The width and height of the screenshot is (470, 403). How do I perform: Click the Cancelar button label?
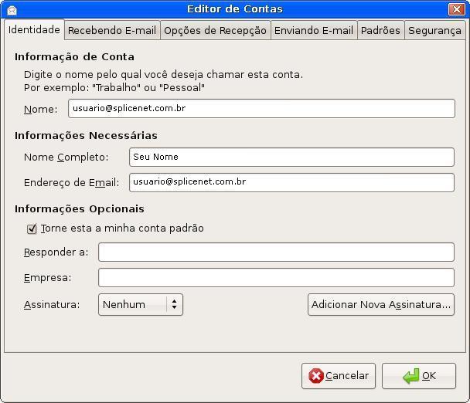(346, 376)
